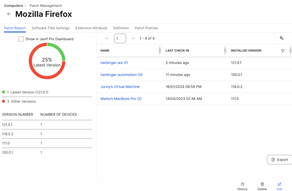Click the 16/01/2024 06:59 PM cell
The image size is (292, 191).
(184, 87)
